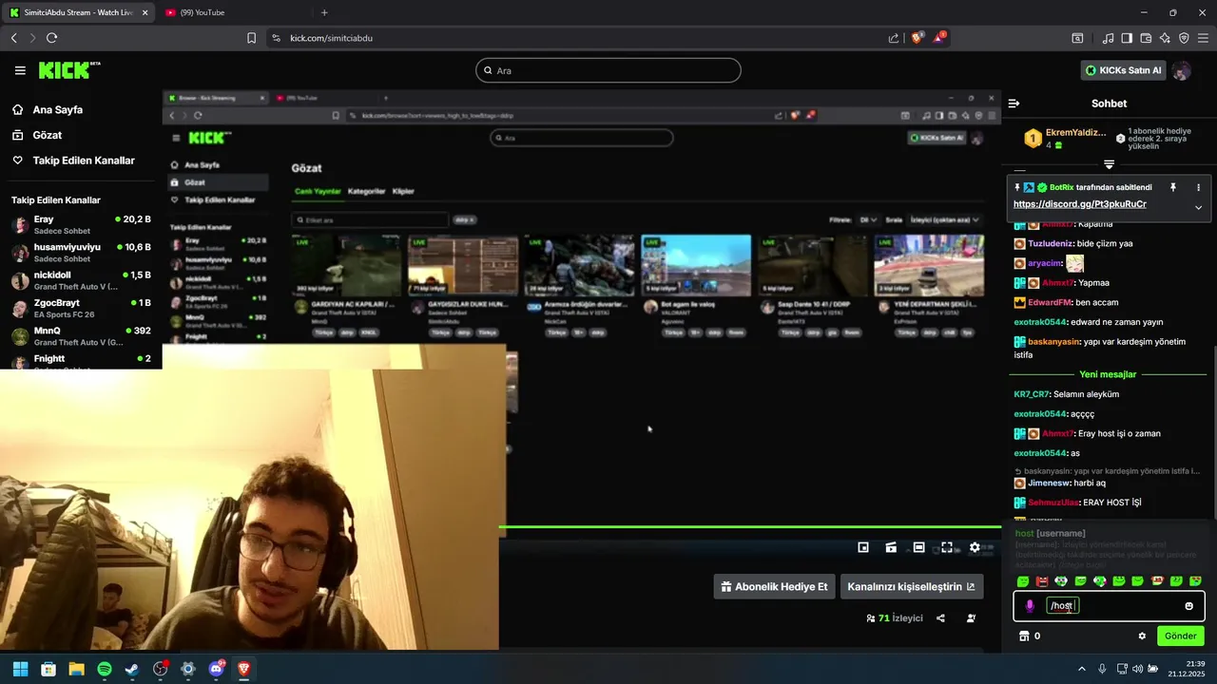
Task: Enter fullscreen on the video player
Action: (947, 547)
